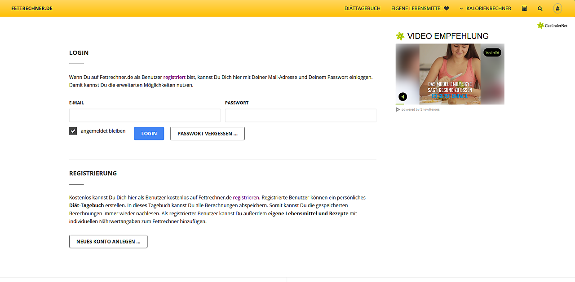Click NEUES KONTO ANLEGEN button
This screenshot has height=282, width=575.
coord(108,241)
